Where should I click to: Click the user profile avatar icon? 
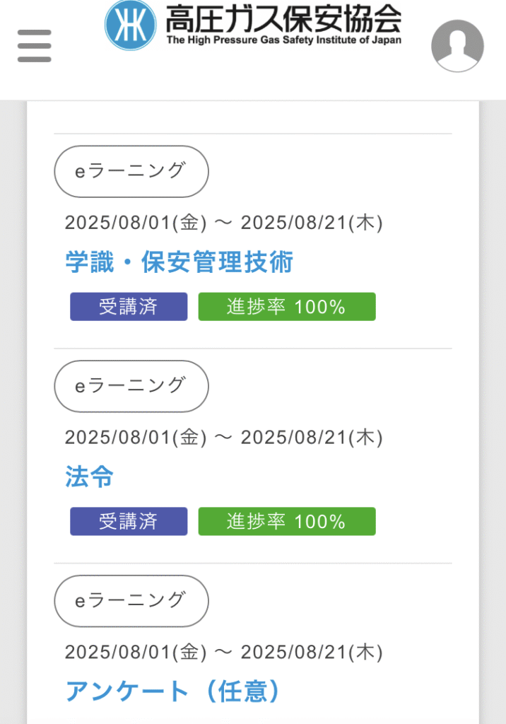pyautogui.click(x=457, y=46)
